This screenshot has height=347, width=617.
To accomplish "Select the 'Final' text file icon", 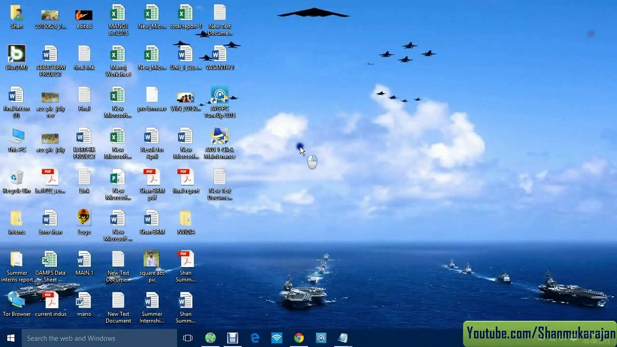I will click(84, 99).
